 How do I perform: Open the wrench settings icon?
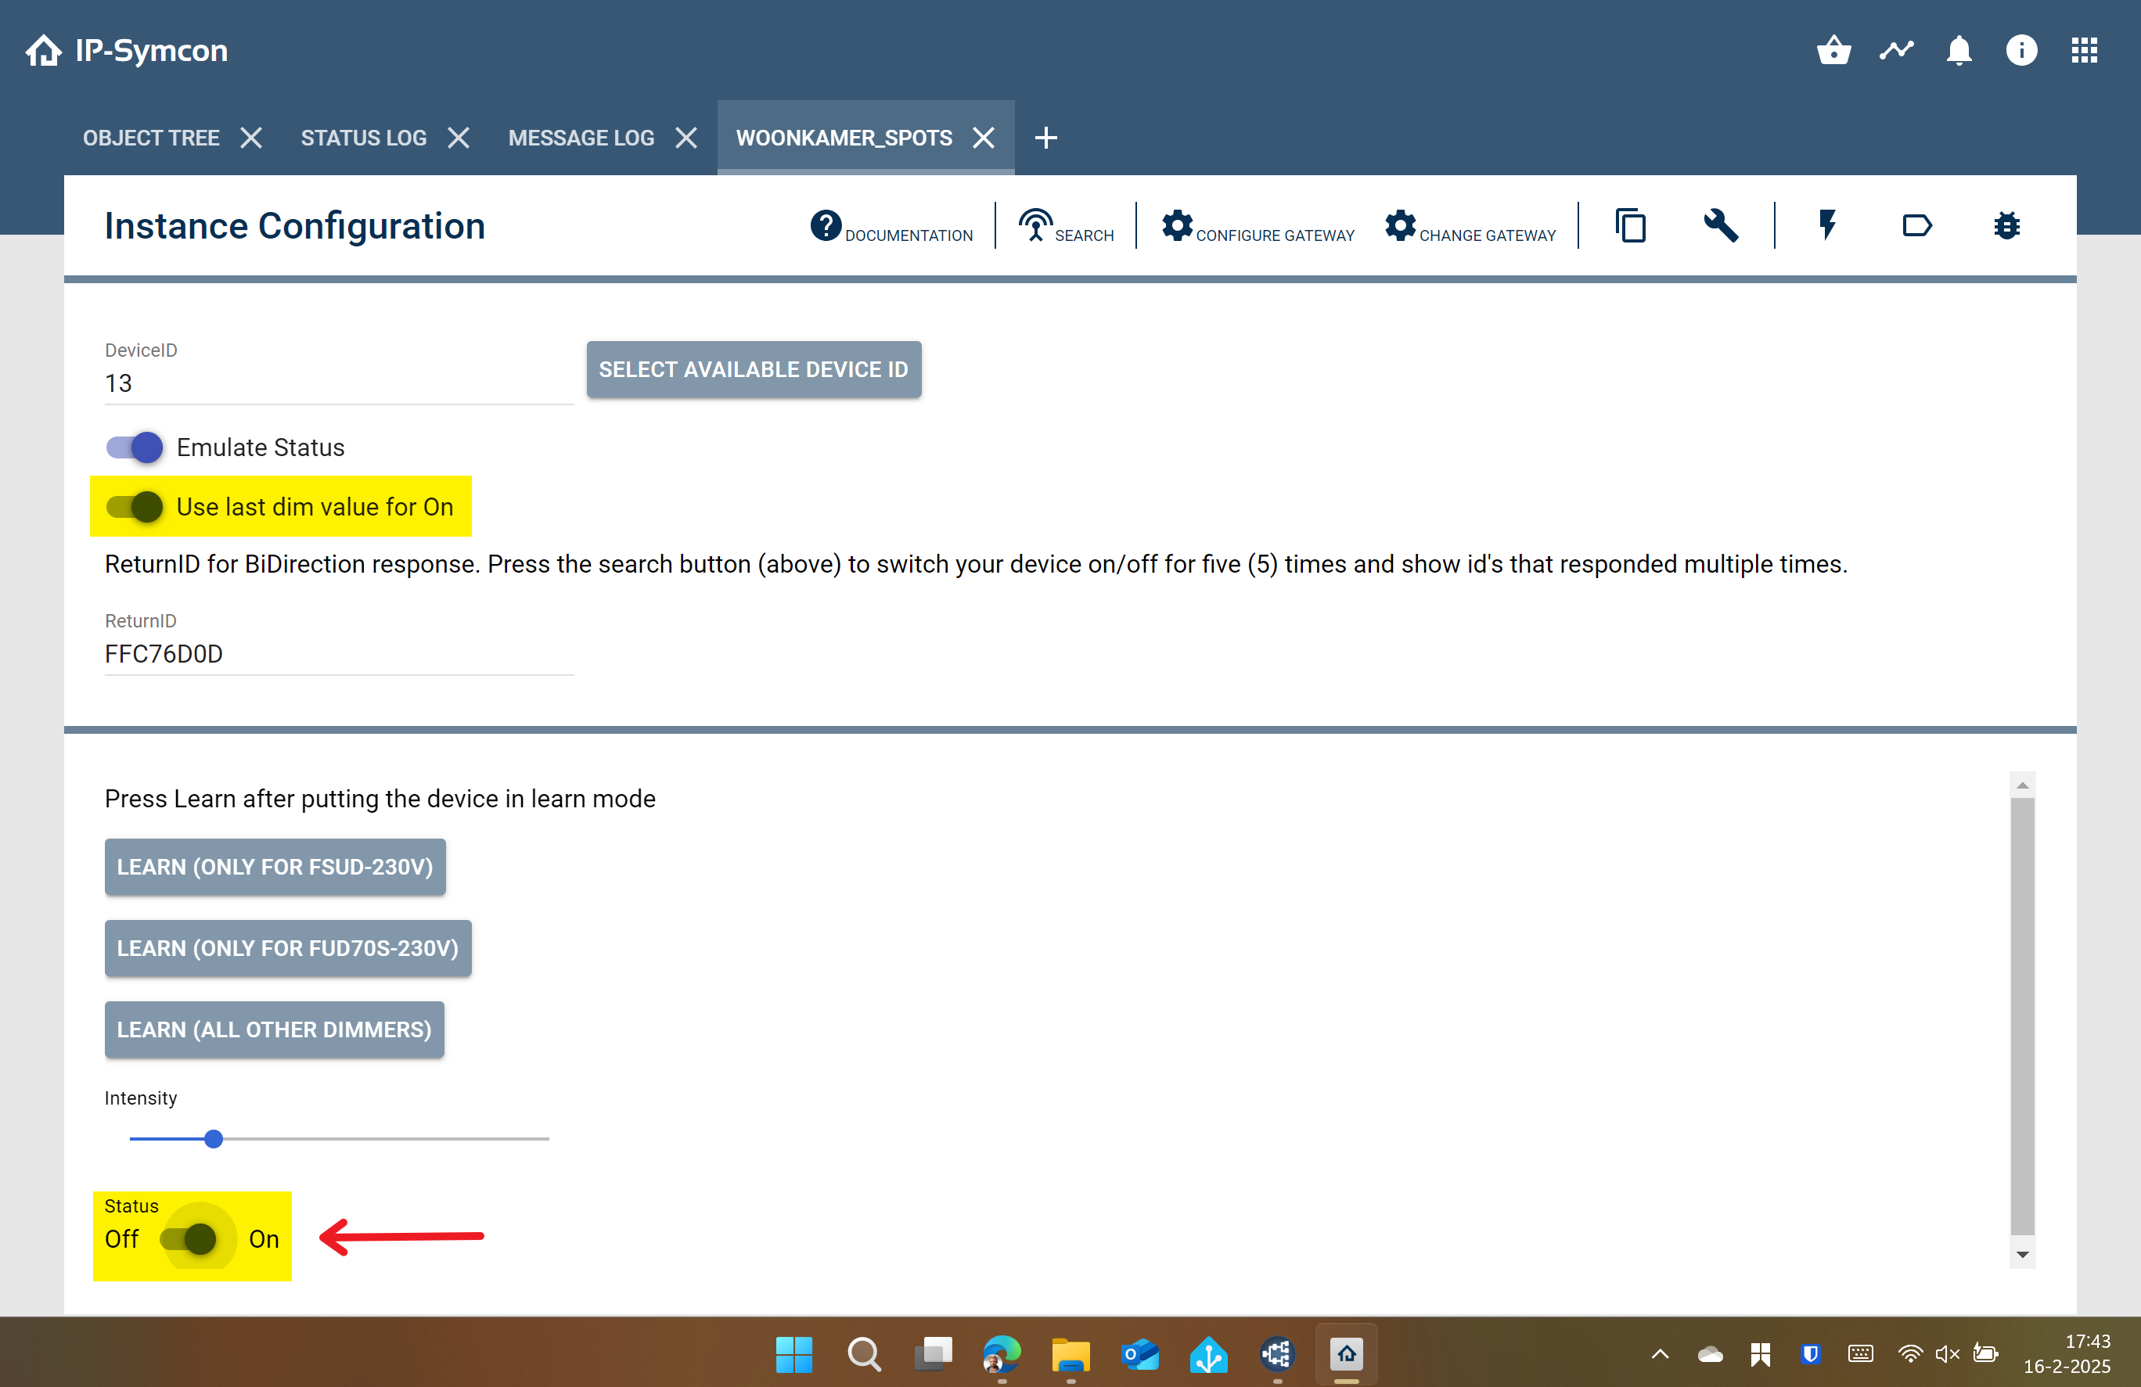1720,225
